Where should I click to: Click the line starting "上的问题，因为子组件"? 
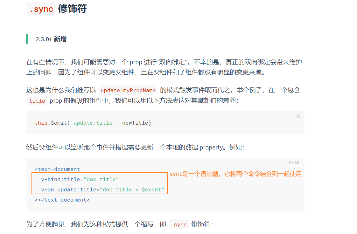[146, 72]
